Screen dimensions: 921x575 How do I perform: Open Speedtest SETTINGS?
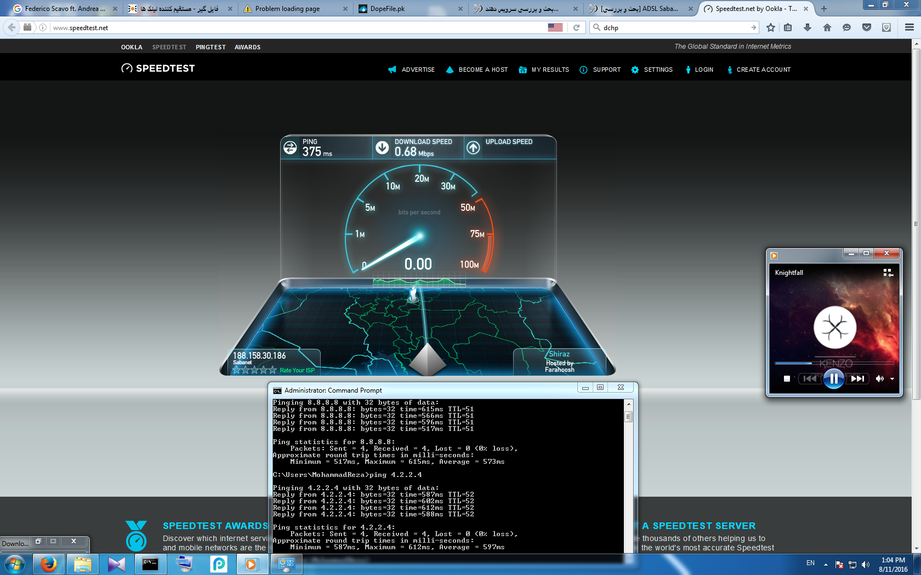pos(652,70)
